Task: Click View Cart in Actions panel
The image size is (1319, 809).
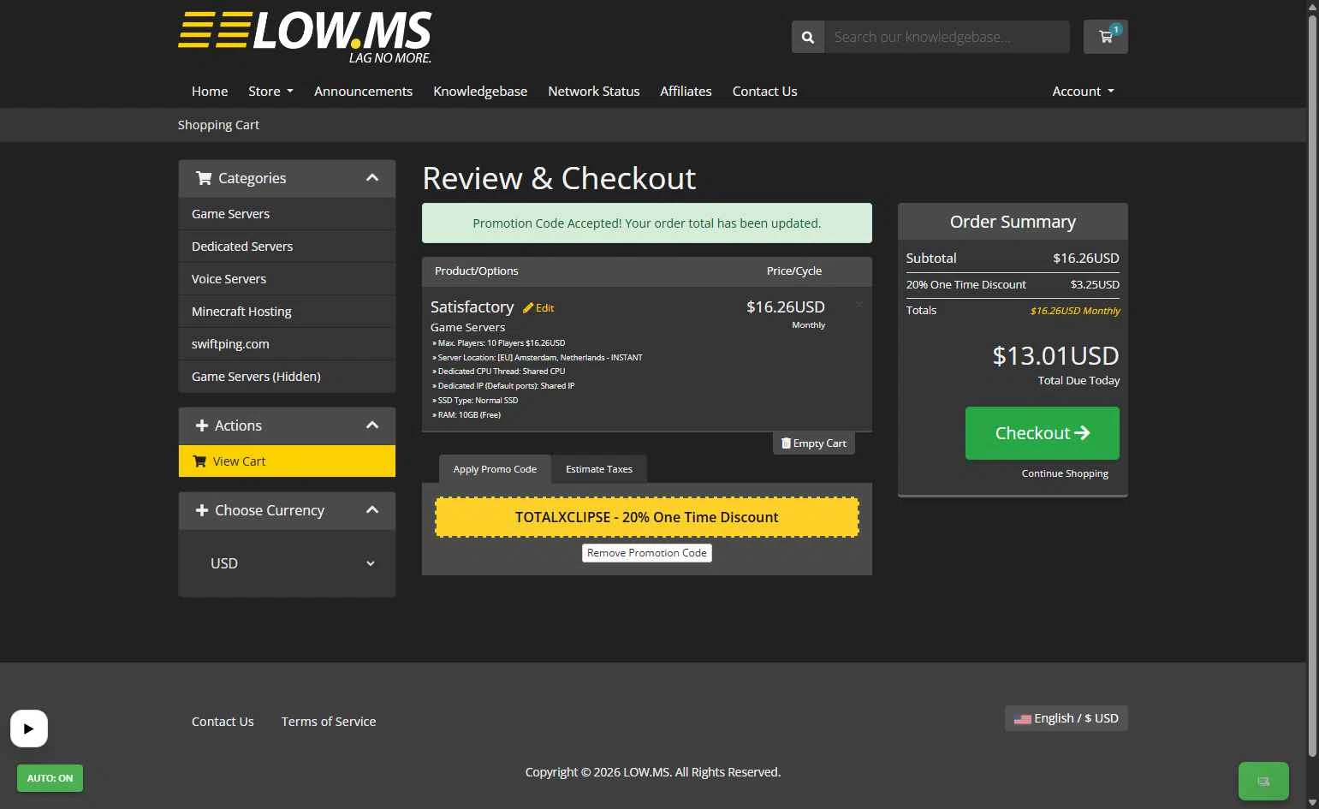Action: coord(287,461)
